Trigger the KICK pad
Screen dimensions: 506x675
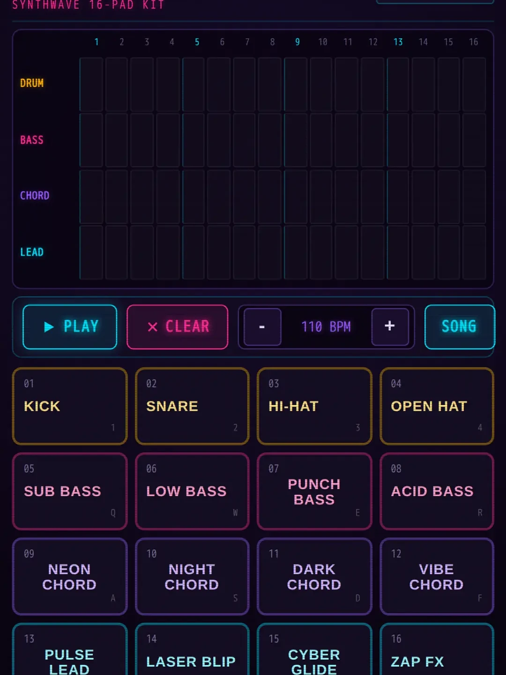tap(70, 406)
